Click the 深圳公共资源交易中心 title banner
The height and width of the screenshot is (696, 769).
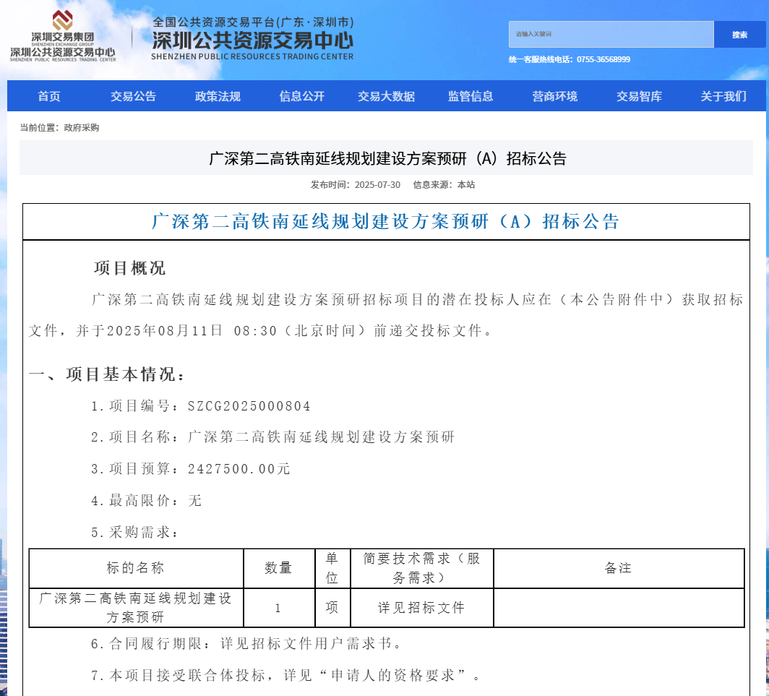[x=252, y=39]
